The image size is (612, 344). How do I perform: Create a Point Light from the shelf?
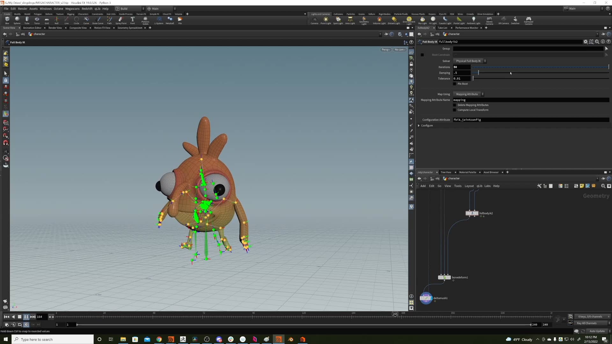pos(326,20)
